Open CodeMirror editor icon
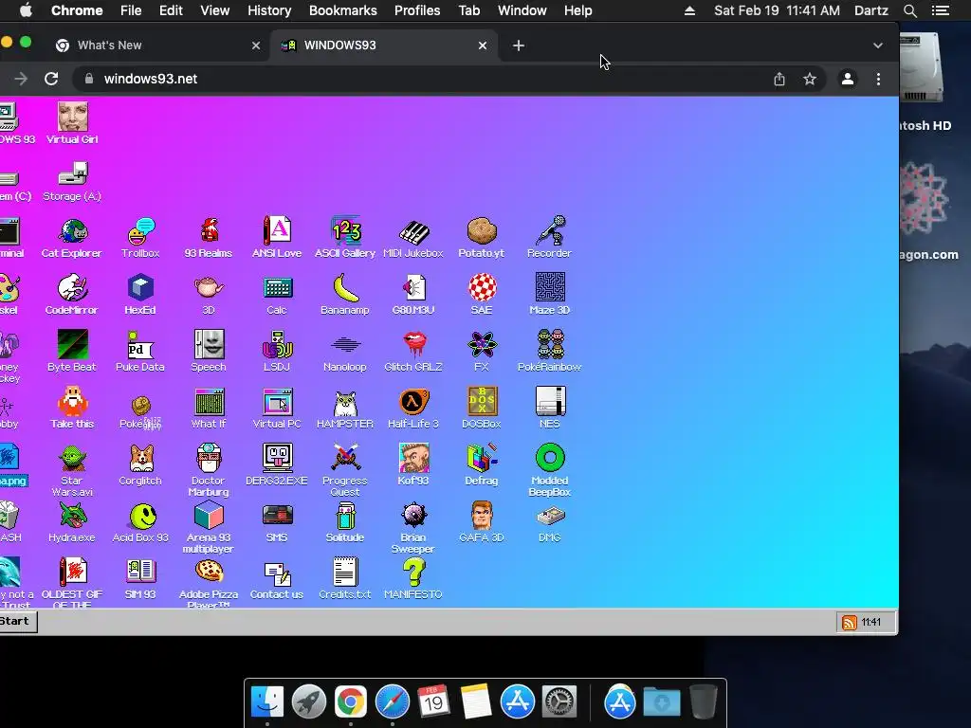971x728 pixels. coord(72,295)
